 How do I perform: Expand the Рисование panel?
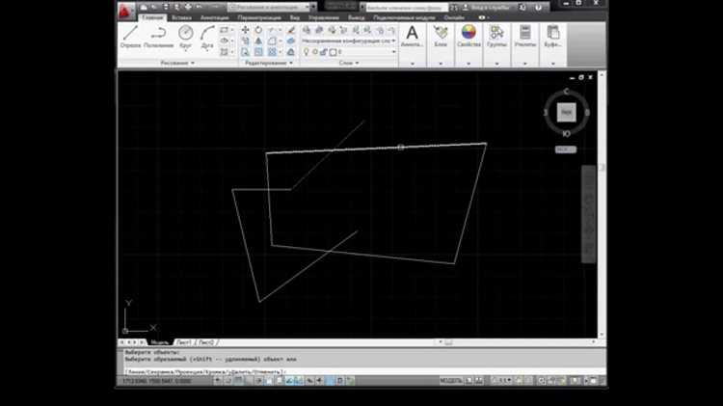[x=177, y=63]
